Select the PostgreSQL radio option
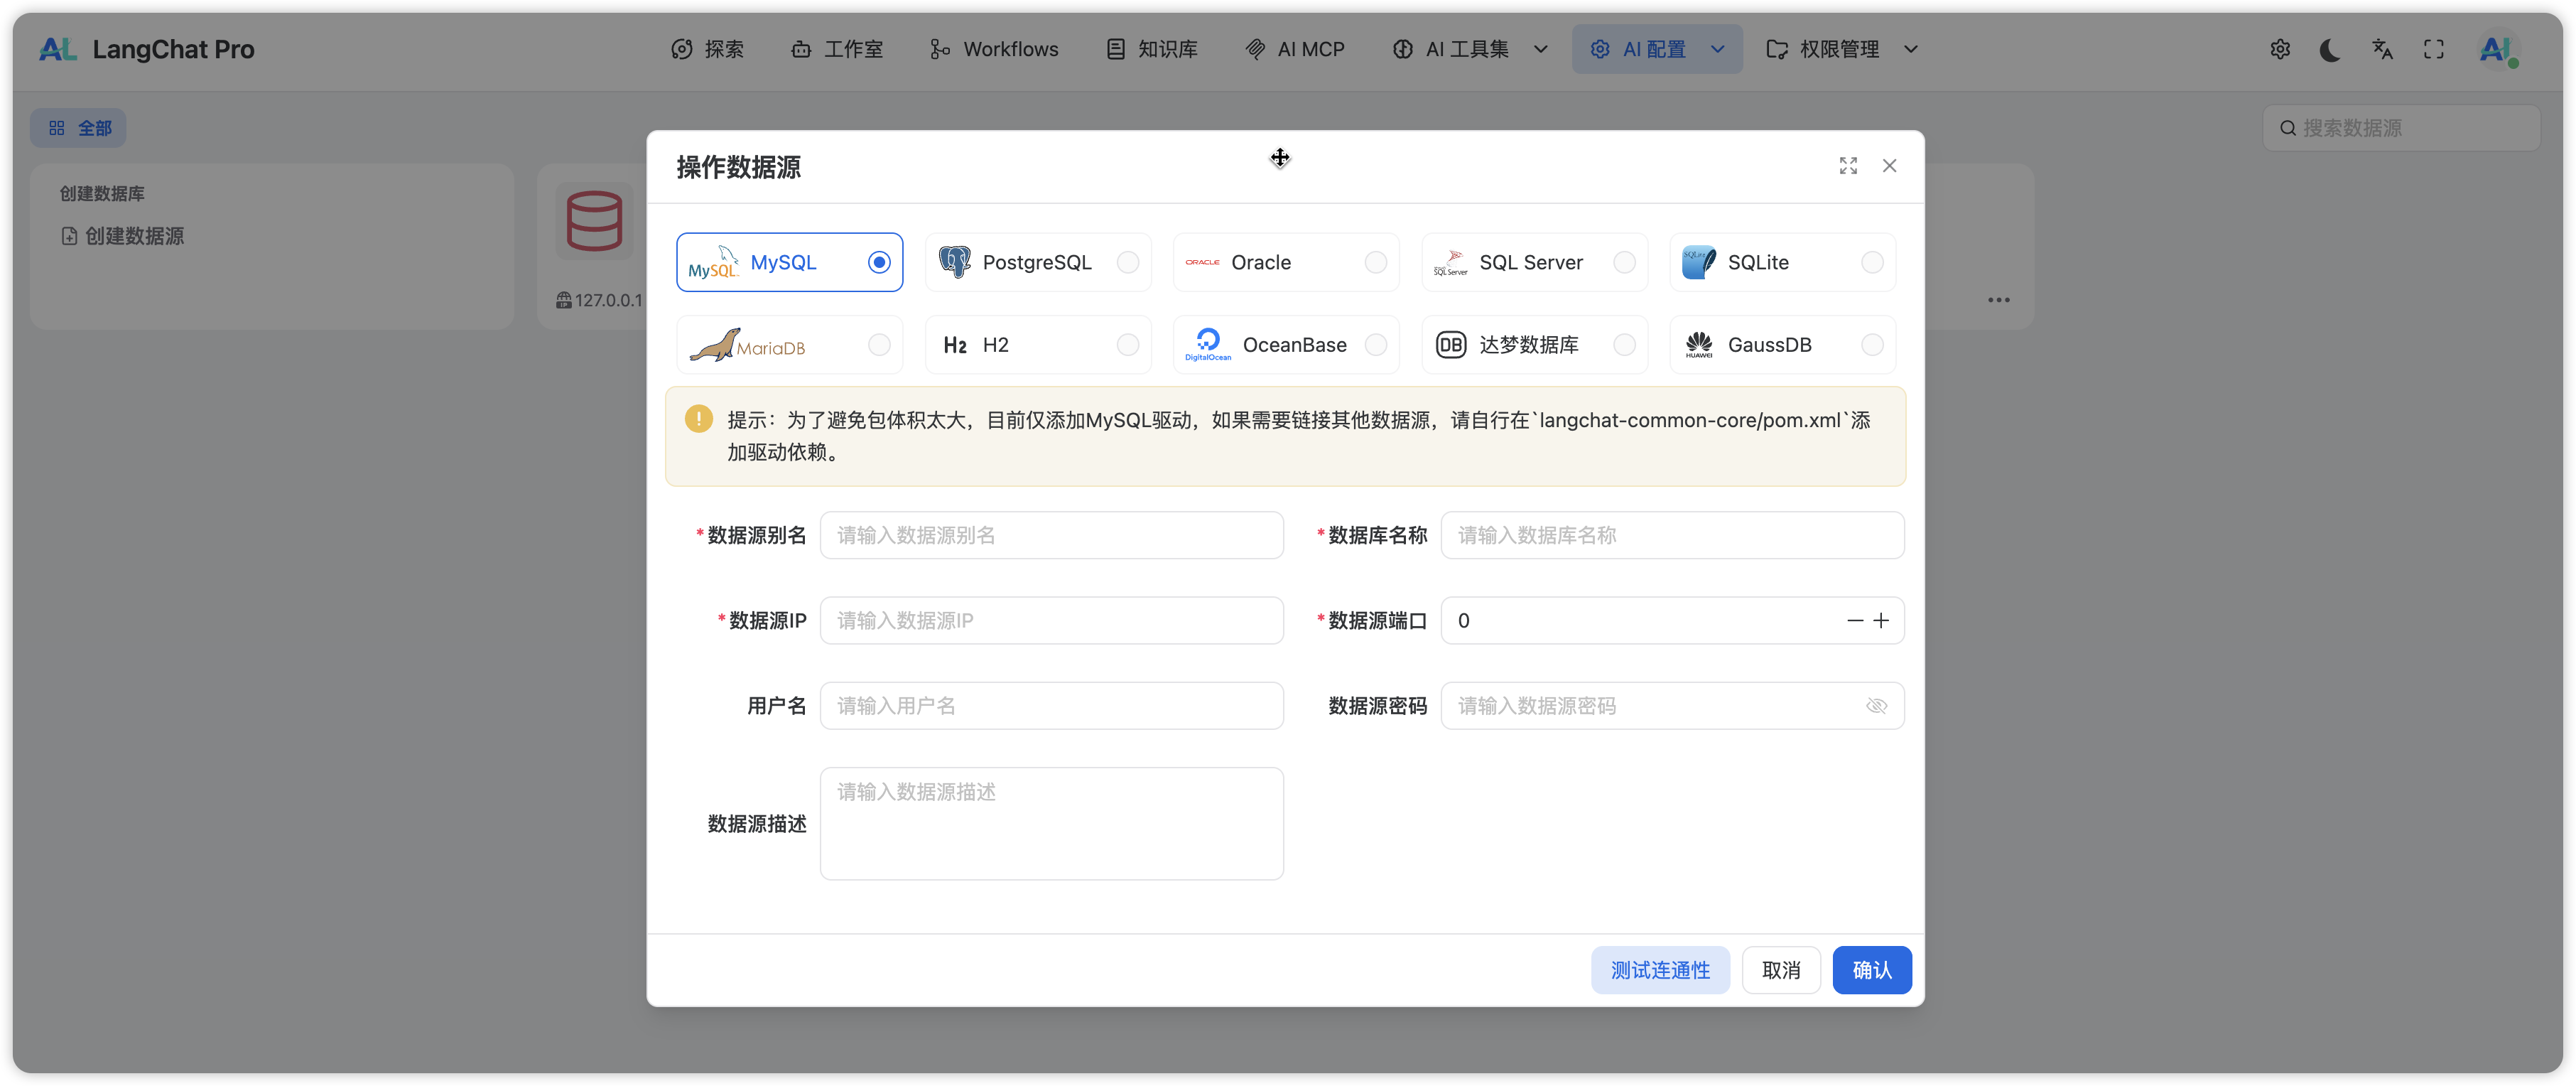 click(1127, 262)
